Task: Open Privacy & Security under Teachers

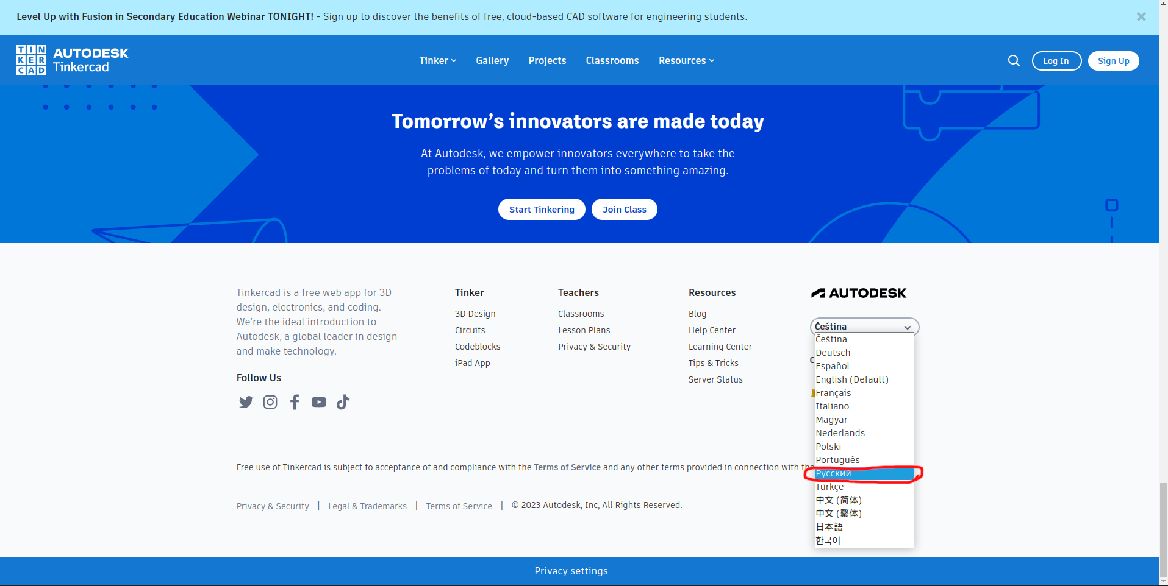Action: click(595, 347)
